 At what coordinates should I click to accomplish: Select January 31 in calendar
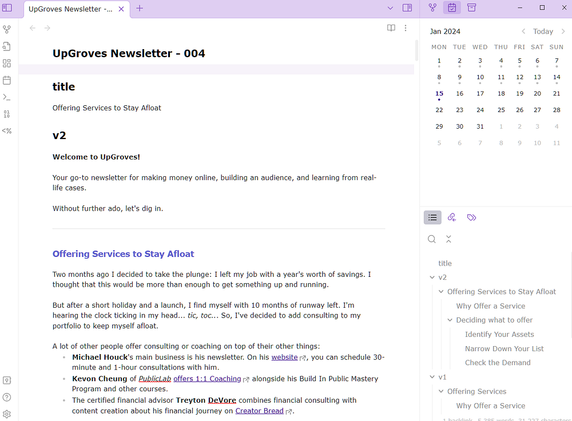480,126
